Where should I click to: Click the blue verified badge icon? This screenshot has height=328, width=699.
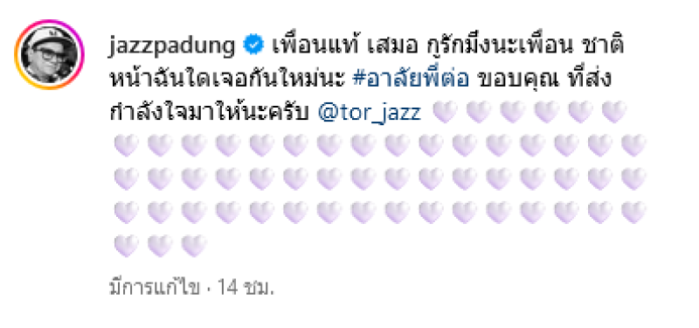click(x=253, y=46)
